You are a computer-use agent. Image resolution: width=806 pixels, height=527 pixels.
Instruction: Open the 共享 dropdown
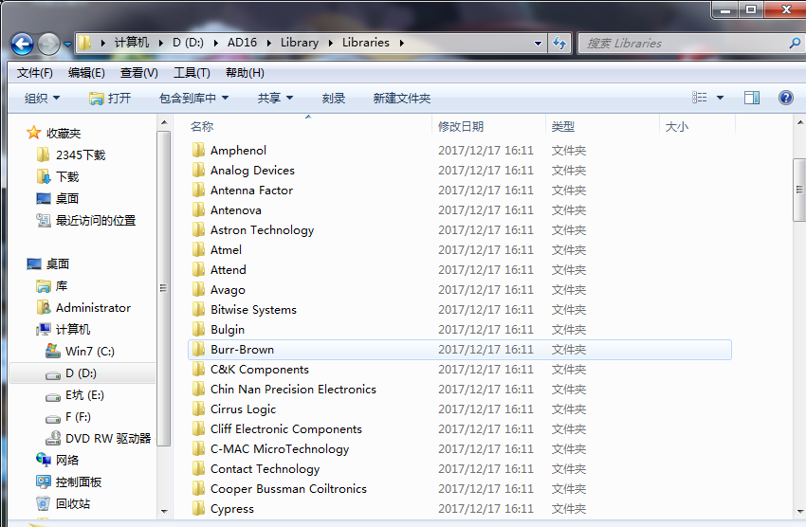(x=275, y=99)
